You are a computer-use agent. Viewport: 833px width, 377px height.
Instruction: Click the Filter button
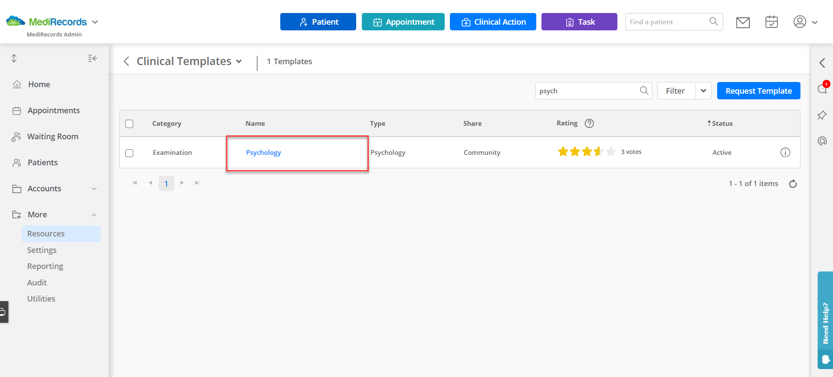676,91
